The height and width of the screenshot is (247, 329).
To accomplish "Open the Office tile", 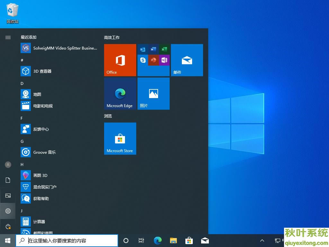I will click(x=120, y=60).
